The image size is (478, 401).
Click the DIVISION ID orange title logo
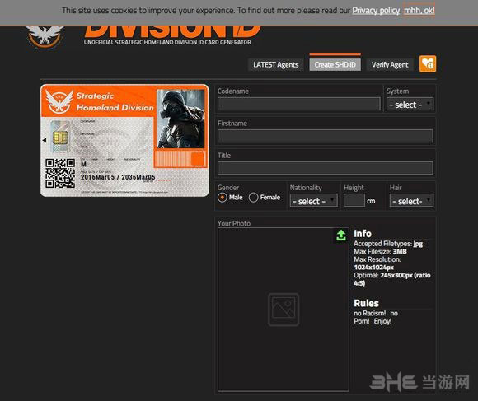pos(172,32)
